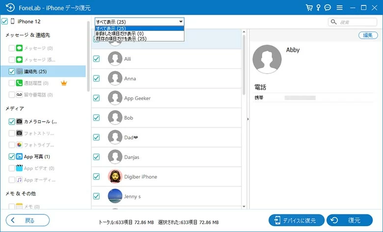The height and width of the screenshot is (232, 383).
Task: Click the orange crown premium icon
Action: [64, 83]
